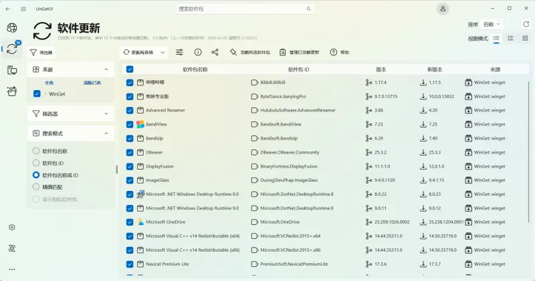Uncheck the Advanced Renamer checkbox
Image resolution: width=535 pixels, height=281 pixels.
[130, 110]
